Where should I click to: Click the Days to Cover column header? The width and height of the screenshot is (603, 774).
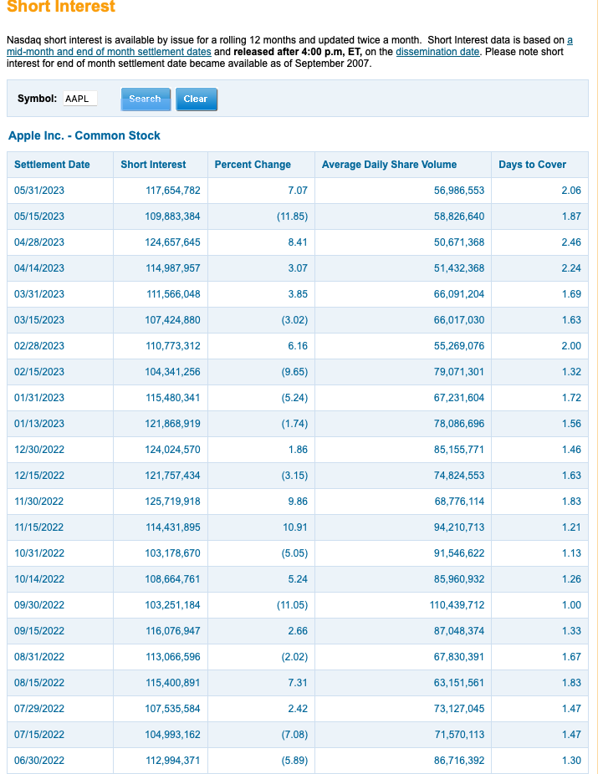point(532,165)
